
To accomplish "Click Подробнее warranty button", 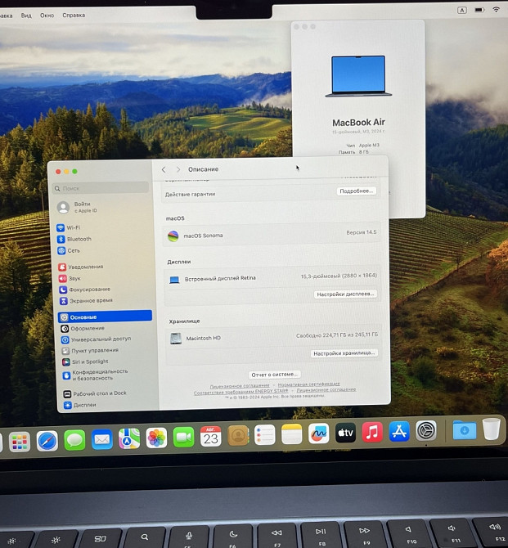I will (x=357, y=191).
